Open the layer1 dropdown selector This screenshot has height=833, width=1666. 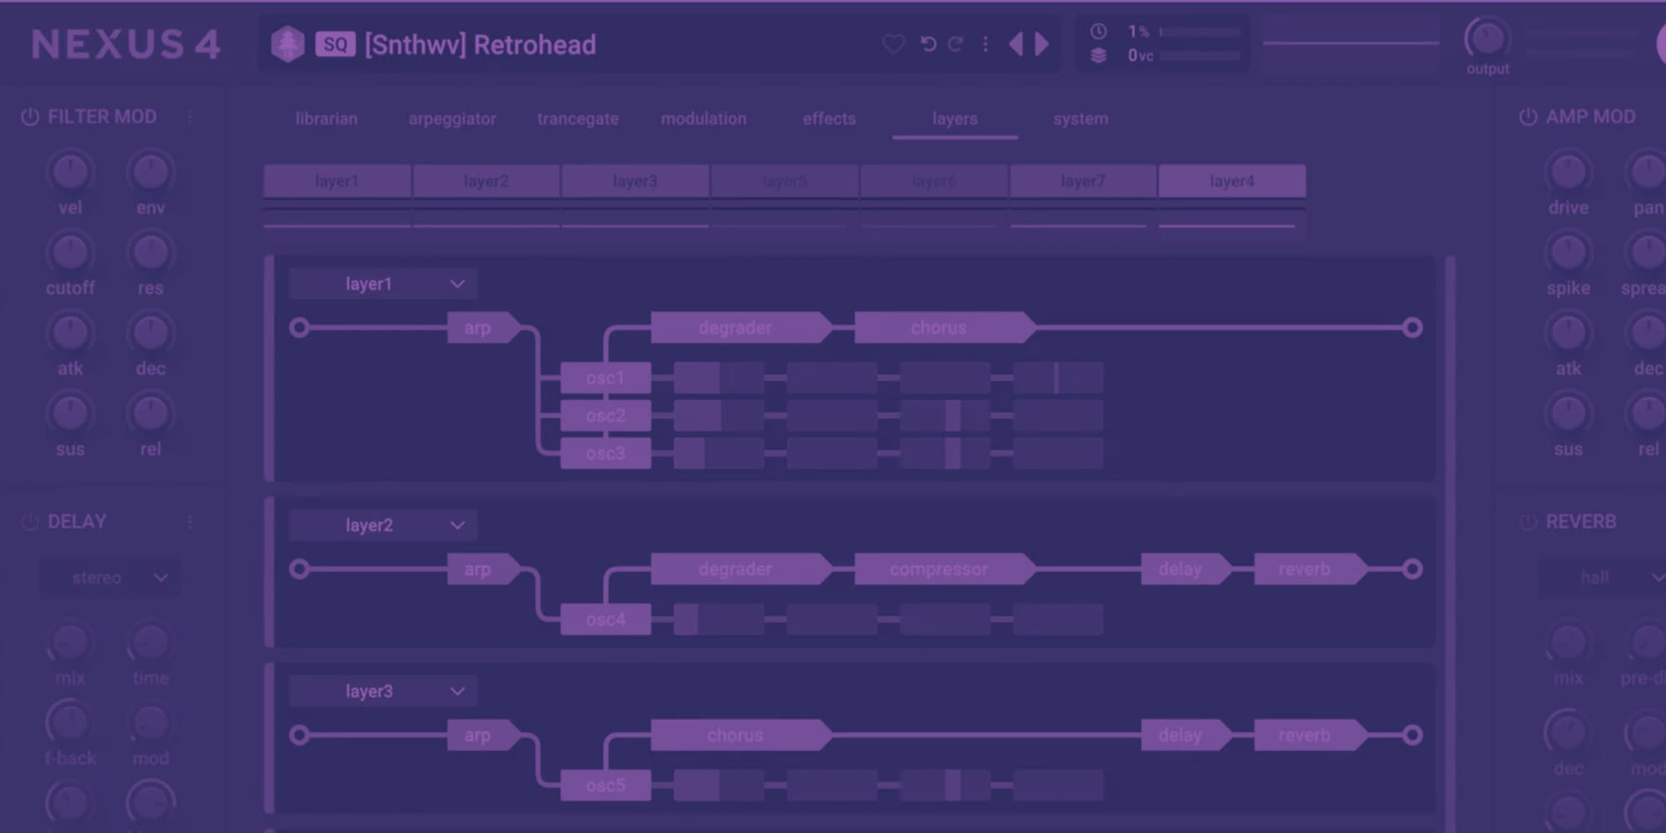pos(383,284)
